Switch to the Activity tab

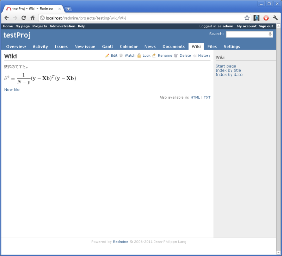(x=40, y=46)
